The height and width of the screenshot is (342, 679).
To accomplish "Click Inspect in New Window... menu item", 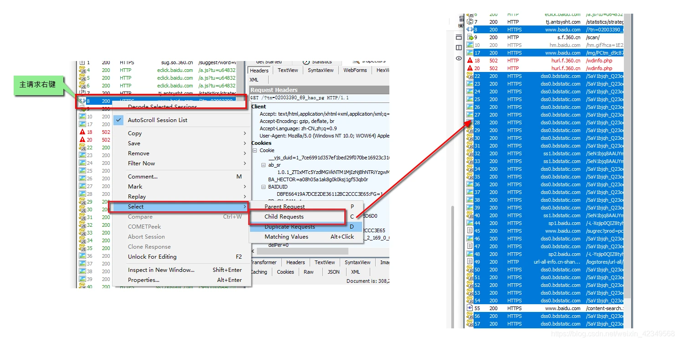I will [182, 270].
